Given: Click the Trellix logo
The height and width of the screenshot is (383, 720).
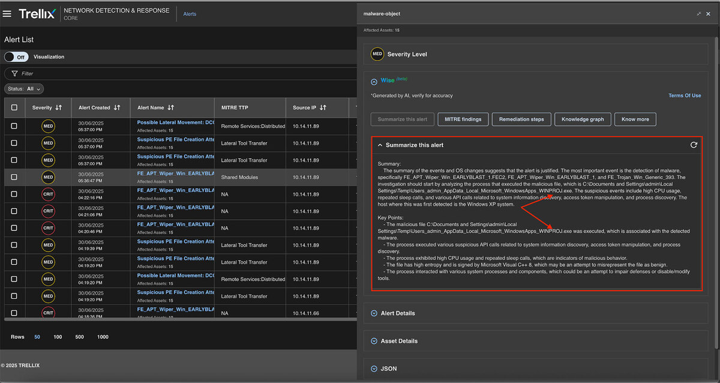Looking at the screenshot, I should [37, 14].
